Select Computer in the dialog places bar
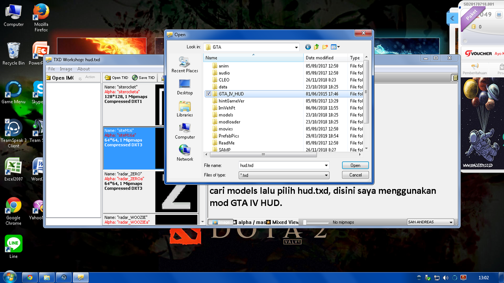The width and height of the screenshot is (504, 283). tap(185, 131)
